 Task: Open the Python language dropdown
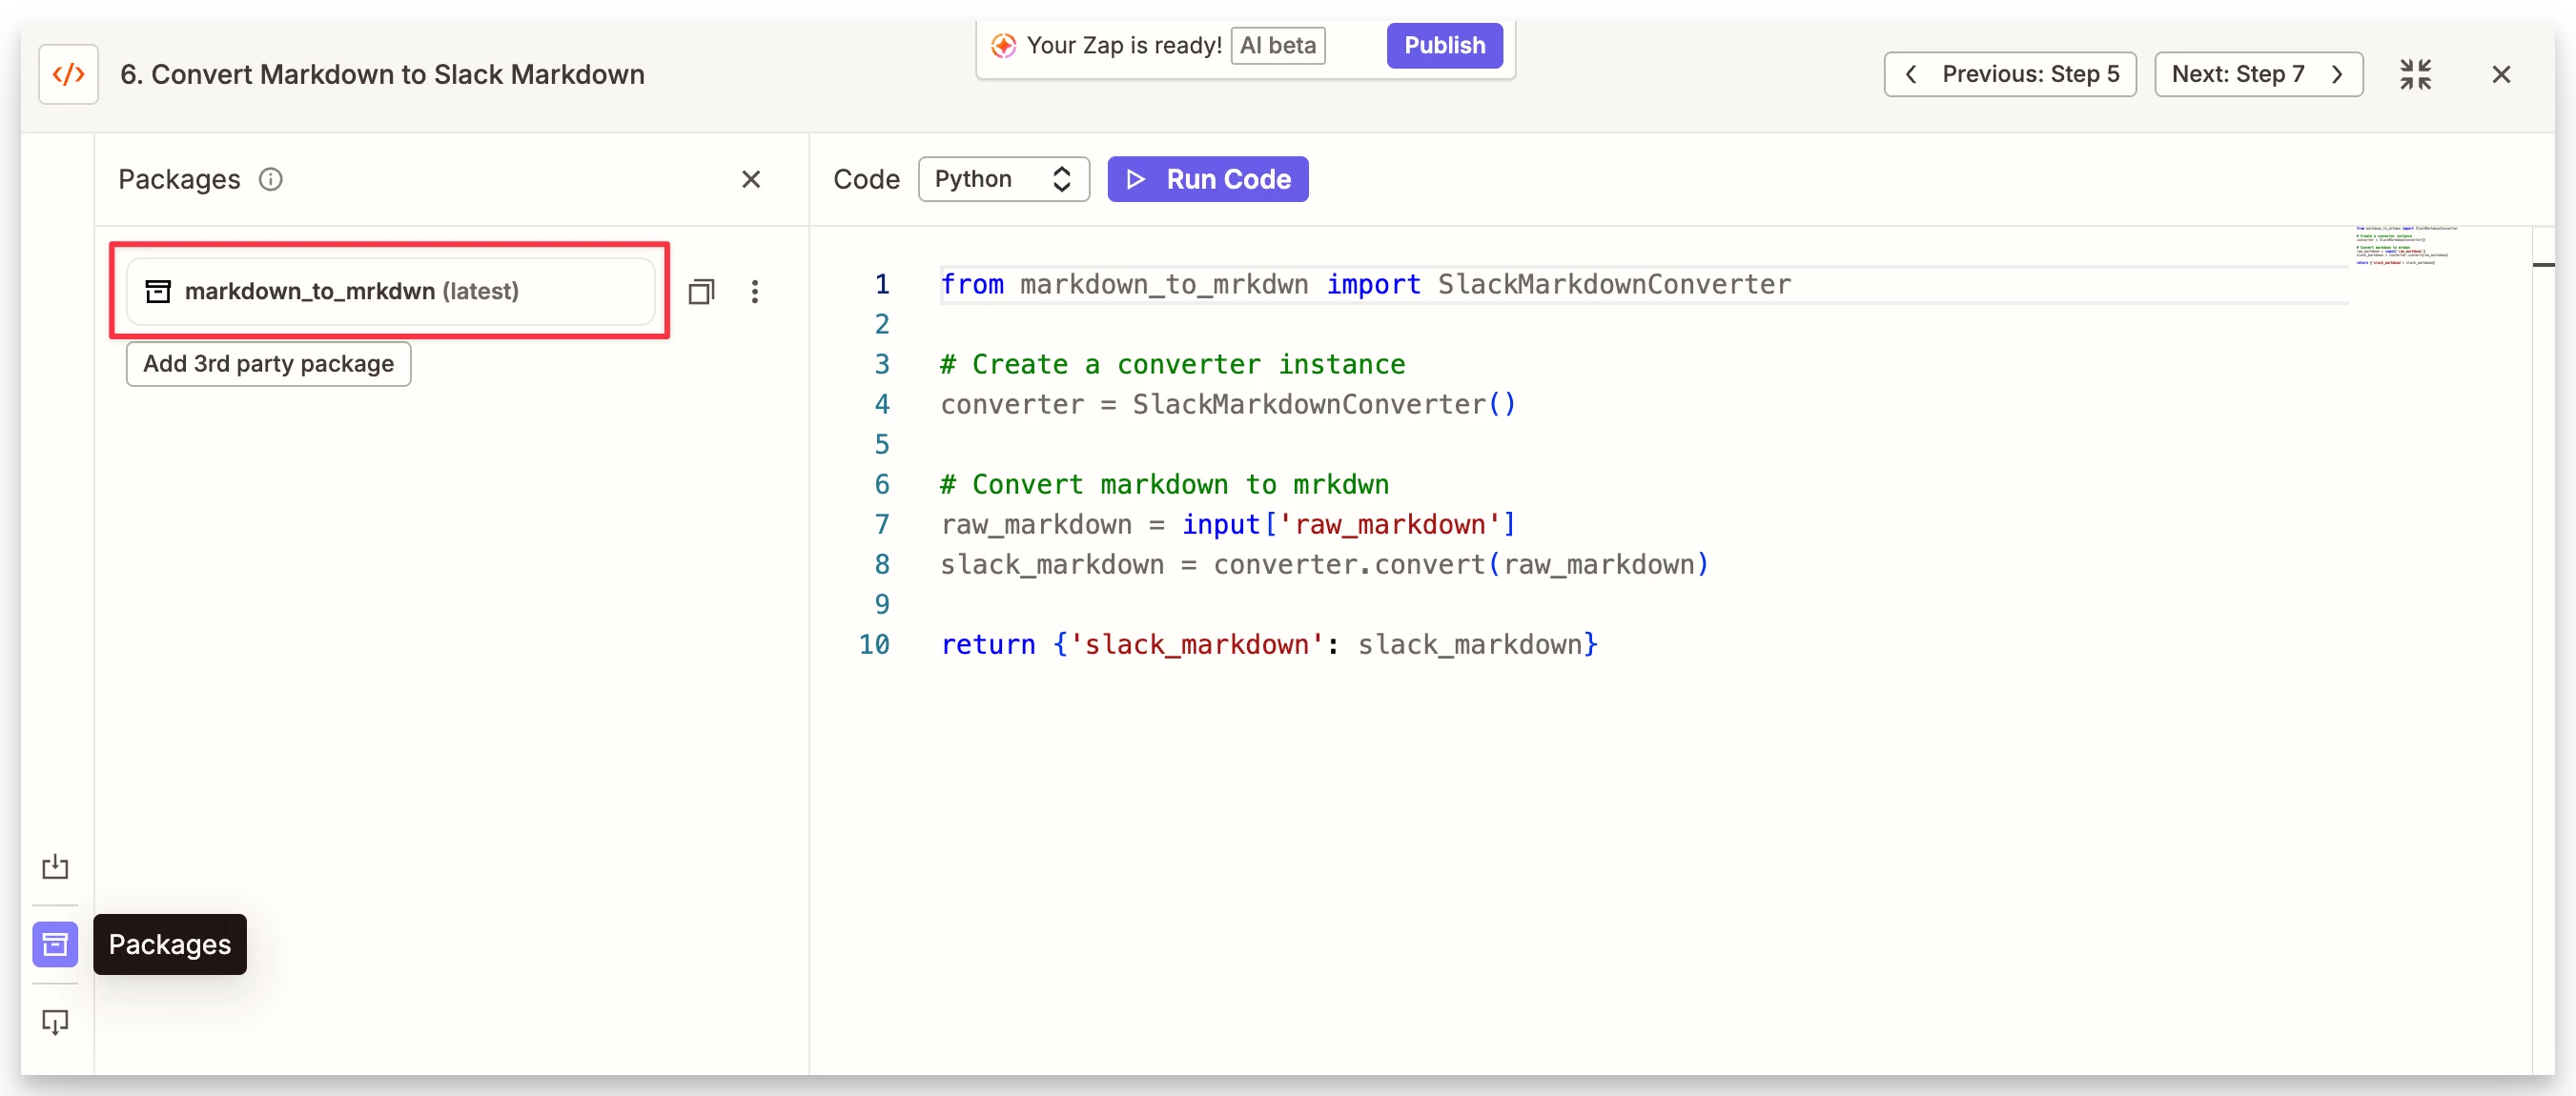[1003, 179]
